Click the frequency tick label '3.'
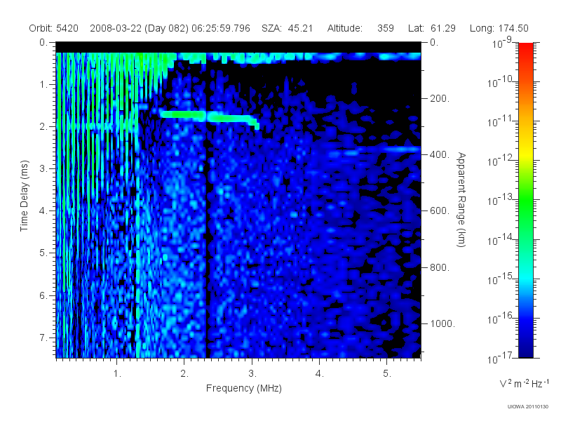561x421 pixels. tap(252, 374)
